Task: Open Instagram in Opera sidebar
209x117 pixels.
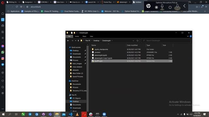Action: 3,58
